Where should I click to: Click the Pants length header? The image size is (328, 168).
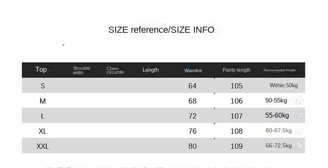[236, 70]
